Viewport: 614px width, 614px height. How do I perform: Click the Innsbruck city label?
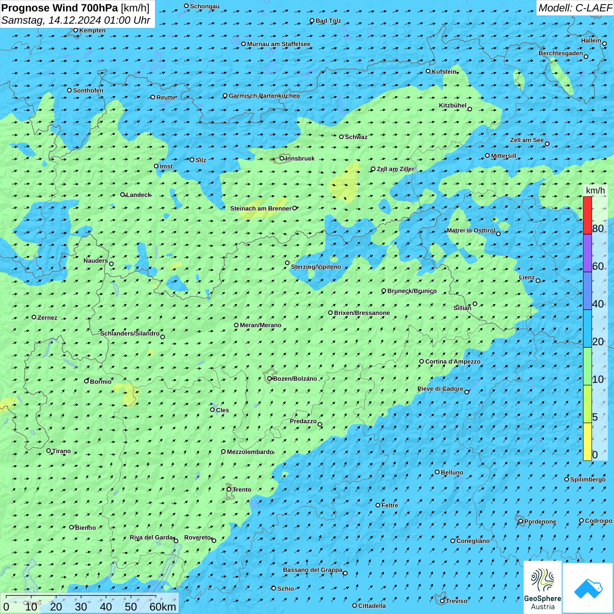(x=300, y=158)
